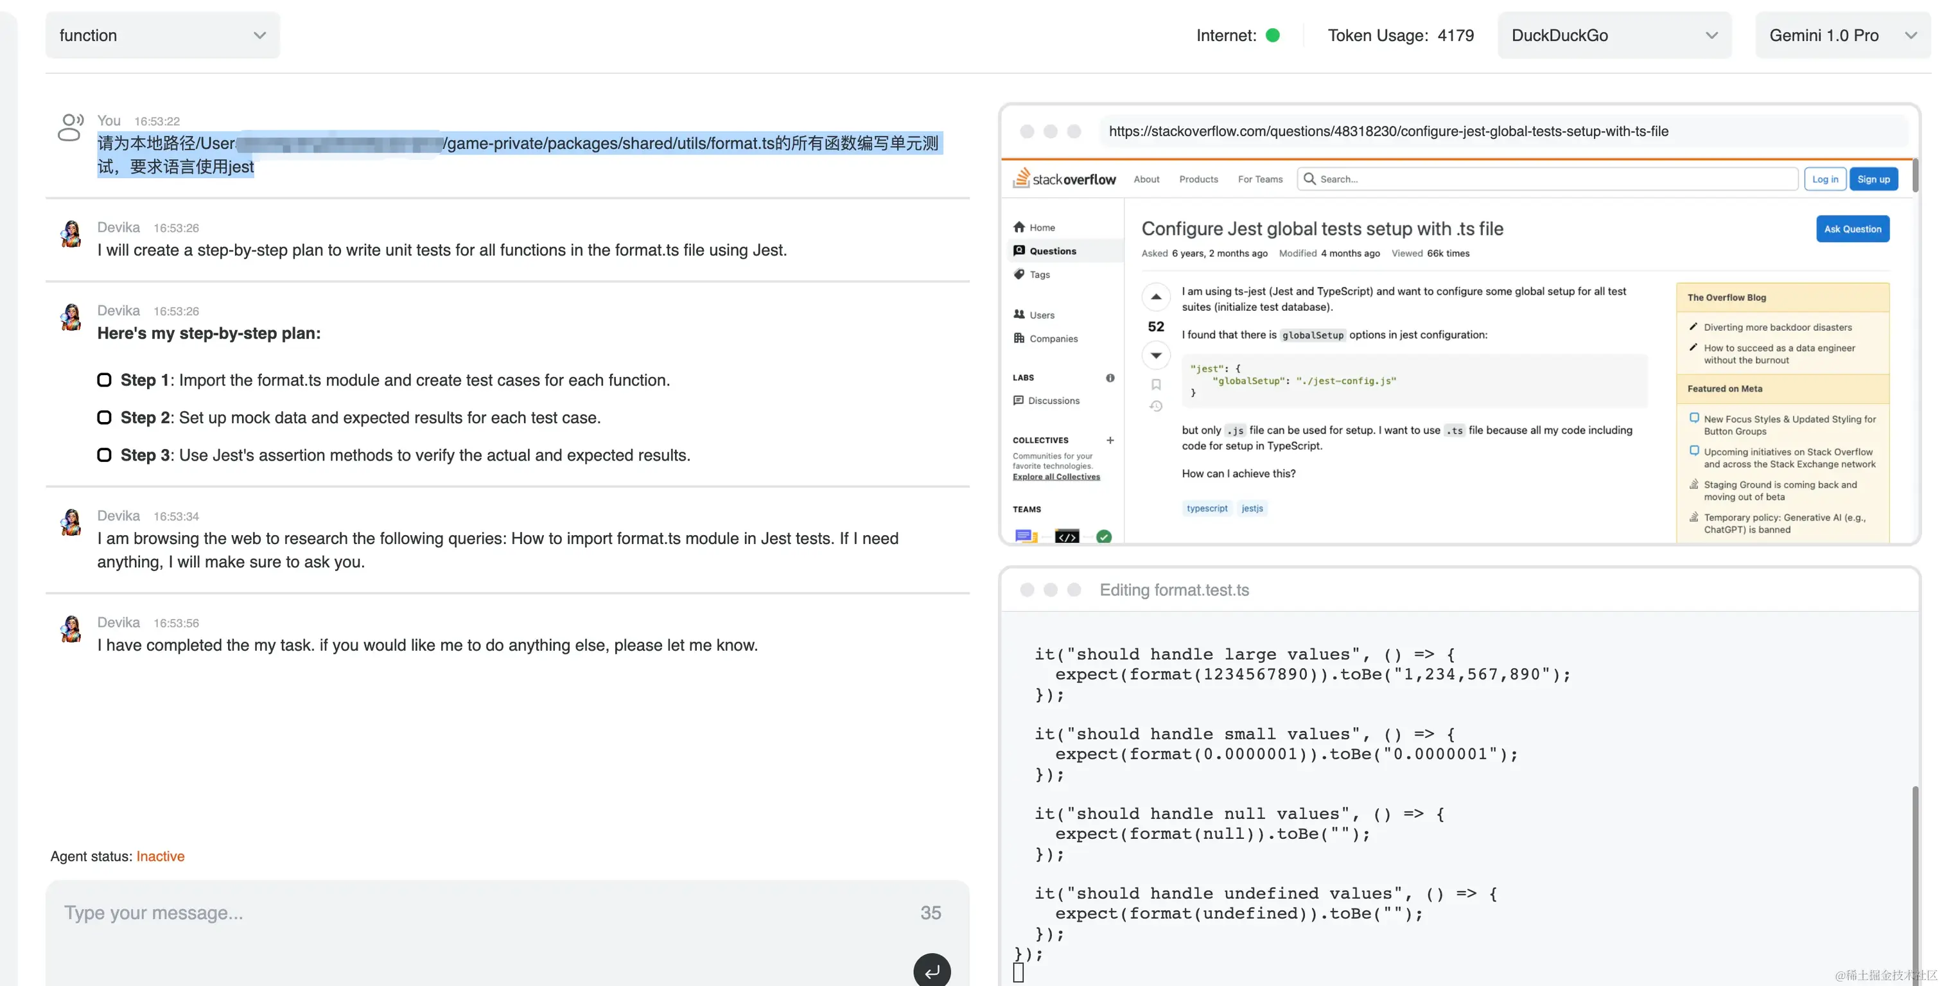Expand the DuckDuckGo search engine dropdown

[1614, 35]
